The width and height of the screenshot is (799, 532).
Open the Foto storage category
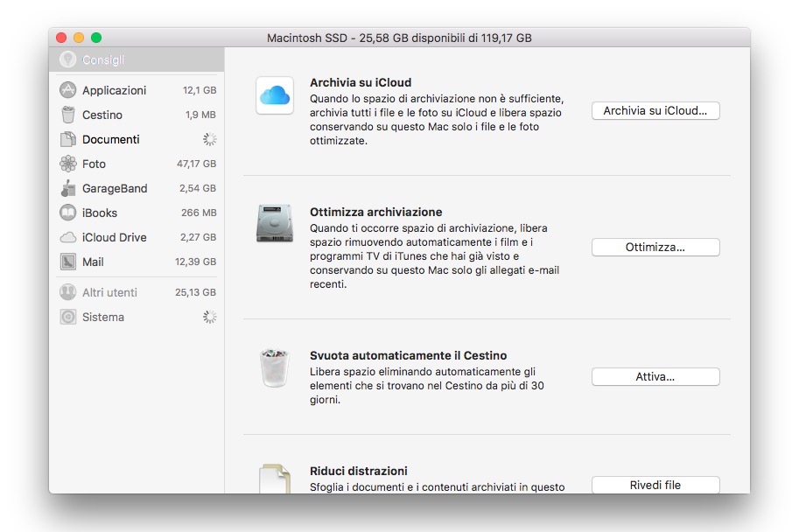[x=137, y=164]
